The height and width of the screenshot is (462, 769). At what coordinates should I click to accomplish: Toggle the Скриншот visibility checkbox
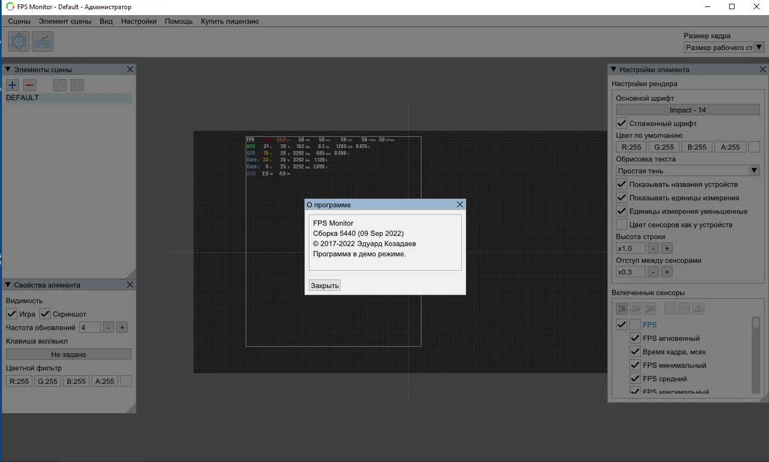(45, 314)
